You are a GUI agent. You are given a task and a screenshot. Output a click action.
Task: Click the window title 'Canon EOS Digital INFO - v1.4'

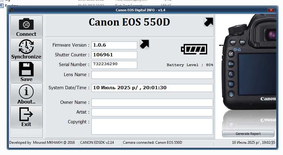[x=141, y=10]
